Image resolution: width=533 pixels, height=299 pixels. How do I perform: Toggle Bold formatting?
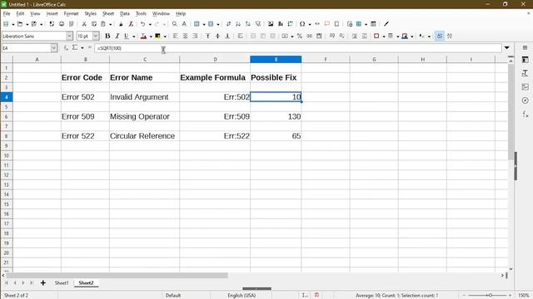tap(107, 36)
